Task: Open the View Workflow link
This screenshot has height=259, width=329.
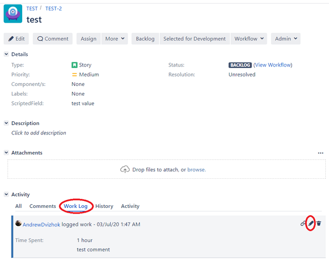Action: coord(273,65)
